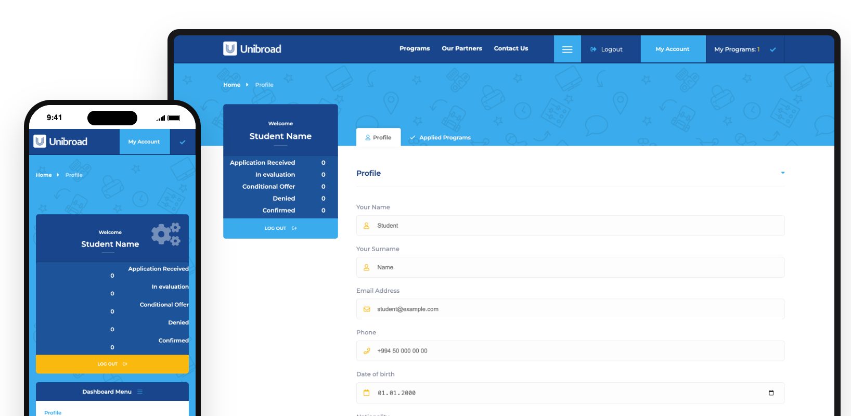Switch to the Profile tab
Viewport: 851px width, 416px height.
(x=378, y=137)
